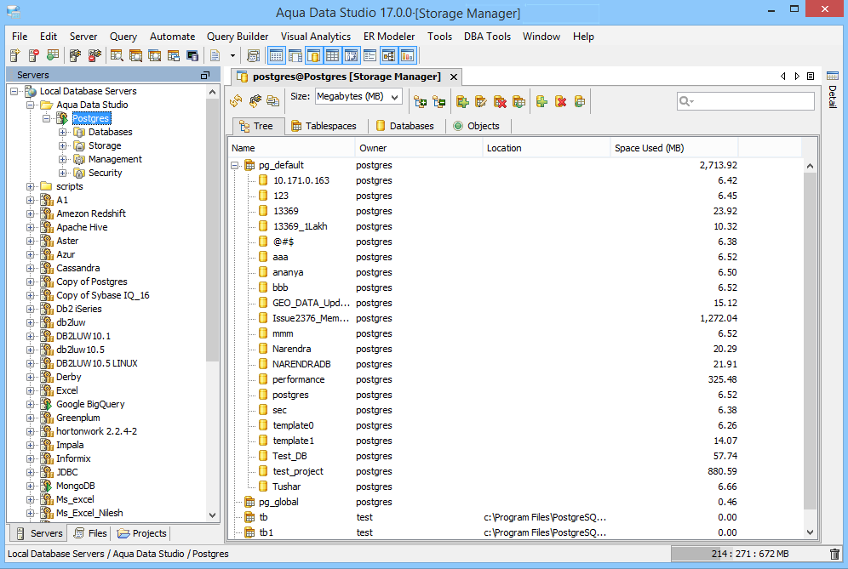This screenshot has height=569, width=848.
Task: Open the ER Modeler menu
Action: [x=389, y=37]
